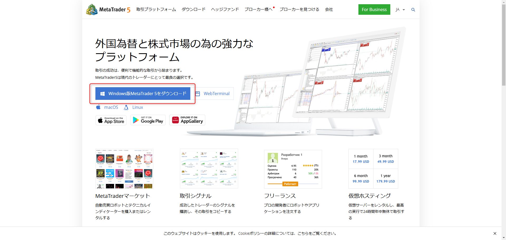Open the Google Play badge

[148, 120]
